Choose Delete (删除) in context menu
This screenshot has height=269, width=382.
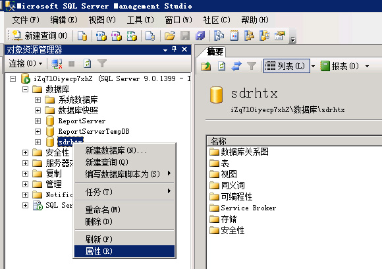(124, 222)
